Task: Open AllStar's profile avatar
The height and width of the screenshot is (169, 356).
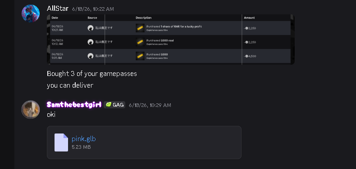Action: 31,13
